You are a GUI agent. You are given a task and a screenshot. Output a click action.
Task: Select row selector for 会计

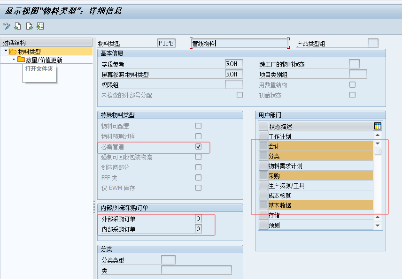[263, 146]
